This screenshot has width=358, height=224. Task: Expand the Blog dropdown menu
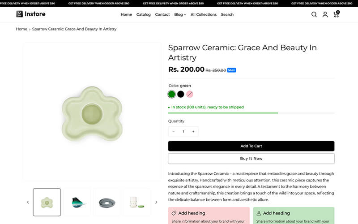(180, 14)
